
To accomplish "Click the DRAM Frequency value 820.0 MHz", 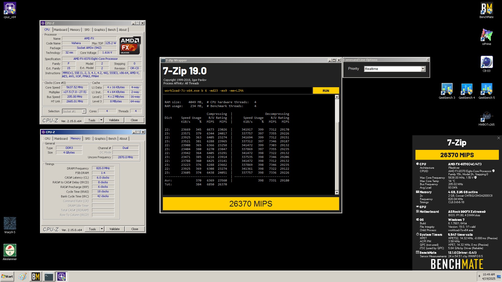I will (x=103, y=168).
